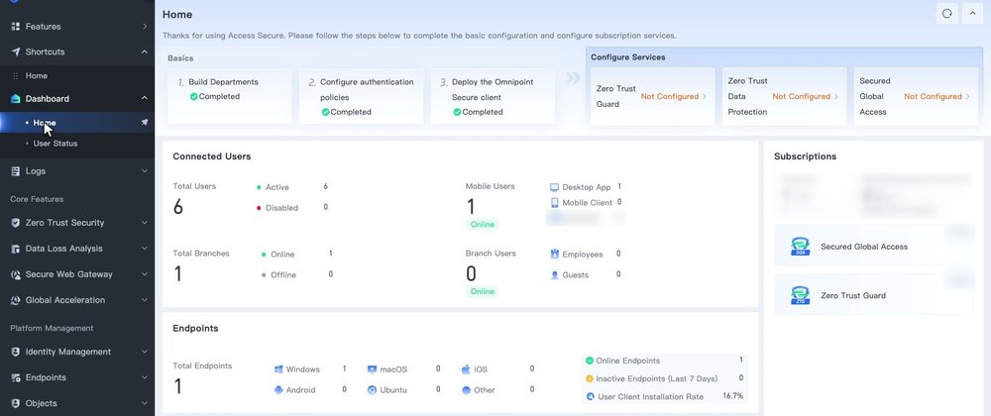Open Home under Shortcuts
Image resolution: width=991 pixels, height=416 pixels.
pos(77,75)
